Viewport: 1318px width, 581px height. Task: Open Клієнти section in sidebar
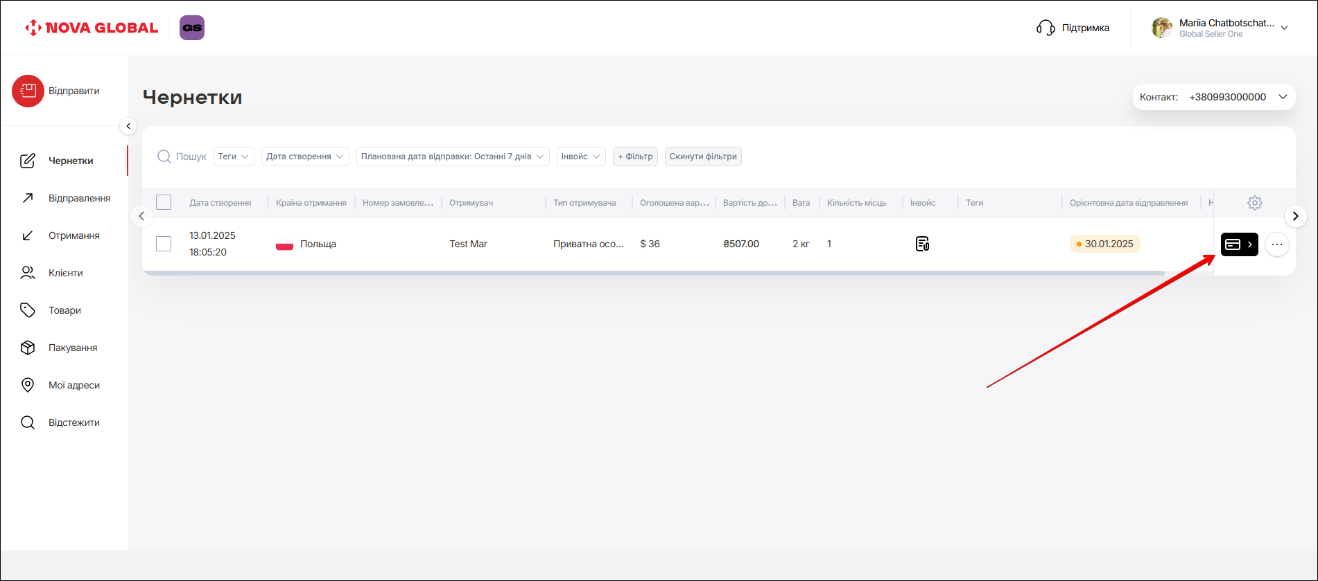coord(65,273)
